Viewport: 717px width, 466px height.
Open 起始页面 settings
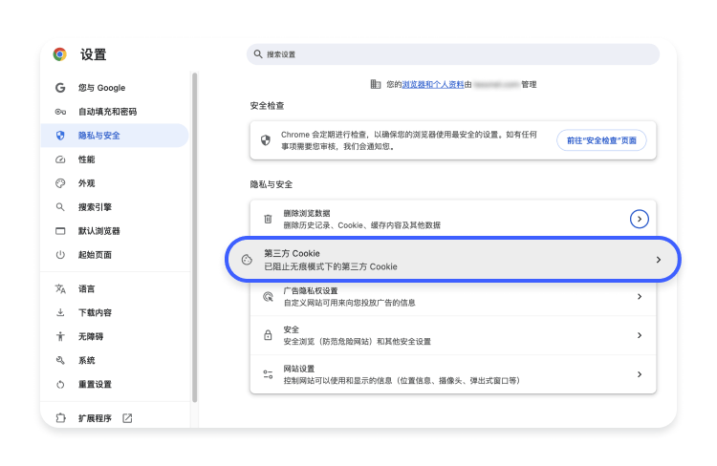[x=115, y=254]
